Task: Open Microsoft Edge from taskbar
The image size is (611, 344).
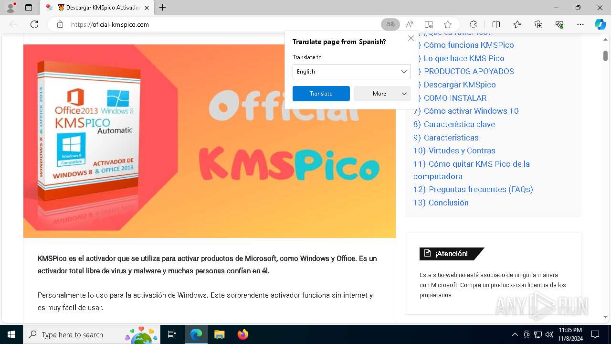Action: pos(196,334)
